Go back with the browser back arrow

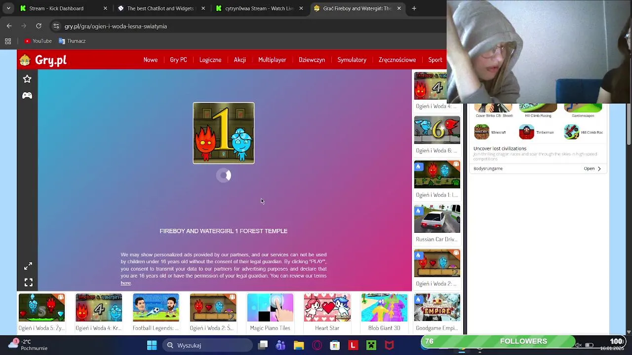(9, 26)
